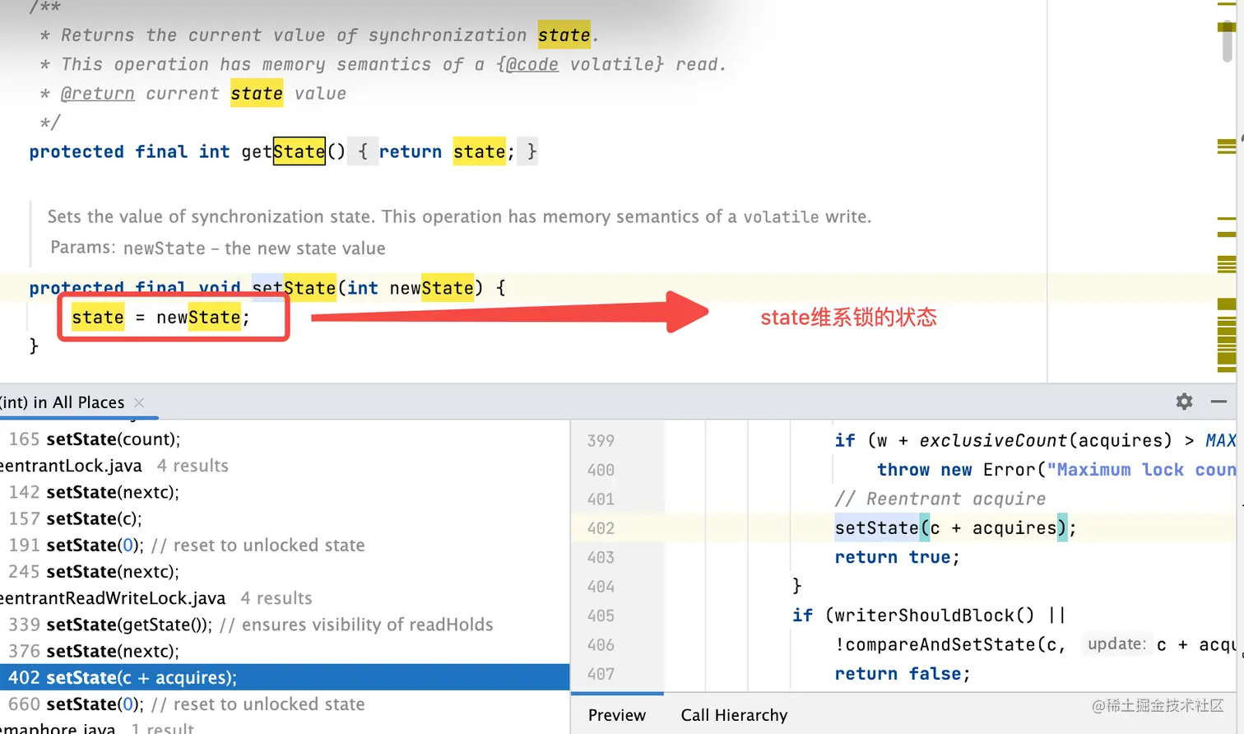Open the Find Usages settings gear
The height and width of the screenshot is (734, 1244).
(1184, 402)
